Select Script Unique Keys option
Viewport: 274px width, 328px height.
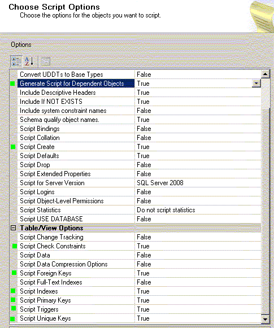click(45, 318)
